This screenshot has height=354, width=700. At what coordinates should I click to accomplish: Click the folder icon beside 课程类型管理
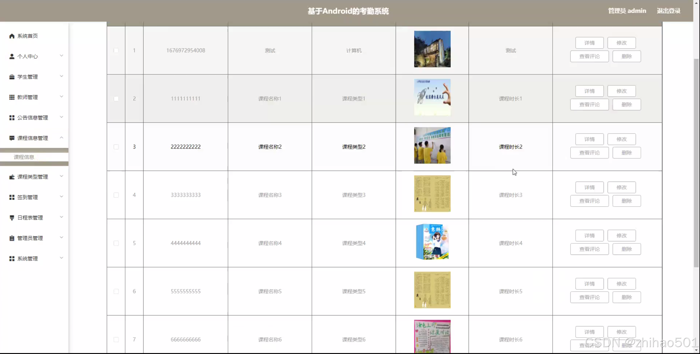pyautogui.click(x=12, y=177)
